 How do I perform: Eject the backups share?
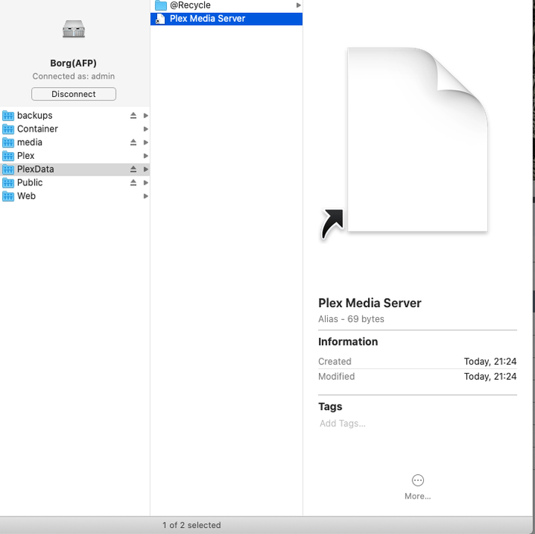click(134, 116)
